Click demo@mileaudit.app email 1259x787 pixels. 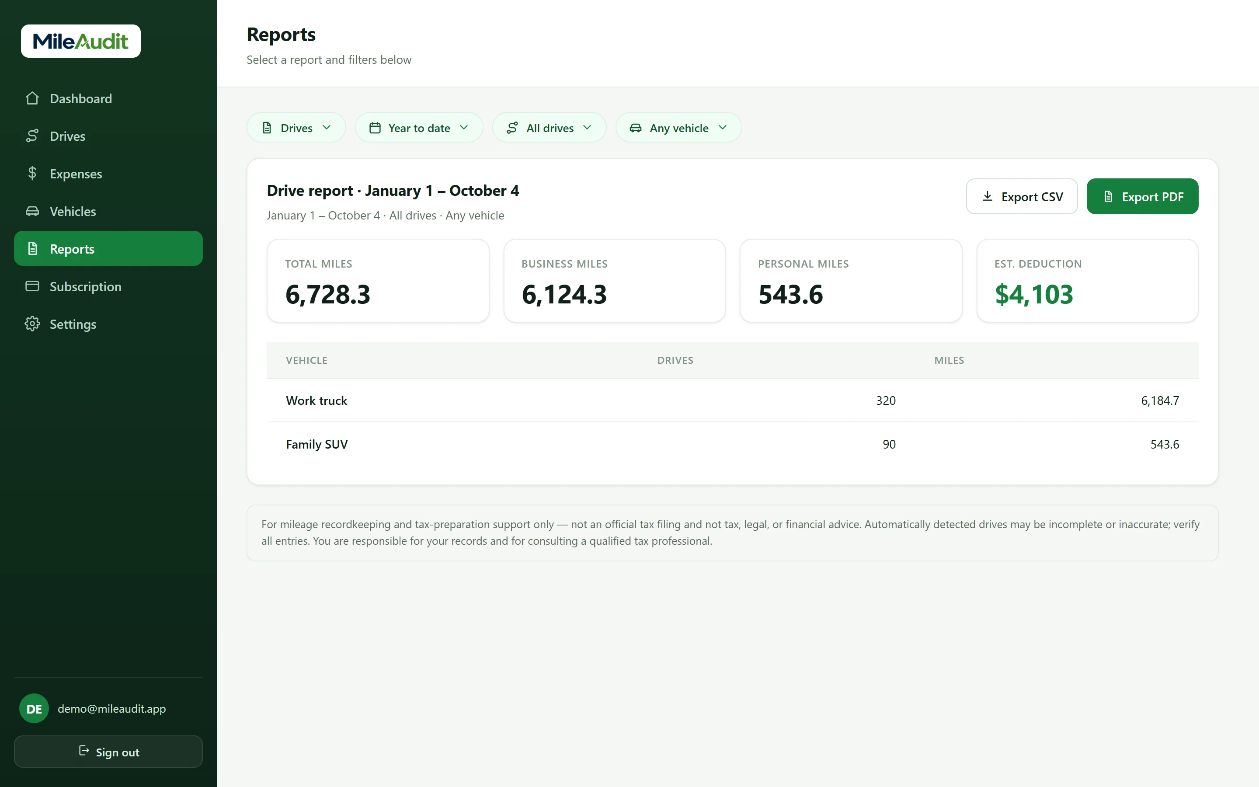click(112, 708)
